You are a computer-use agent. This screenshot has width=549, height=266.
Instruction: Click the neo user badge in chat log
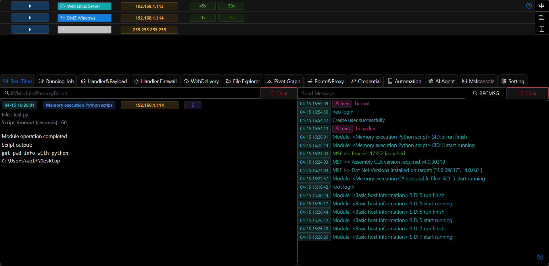pos(342,104)
